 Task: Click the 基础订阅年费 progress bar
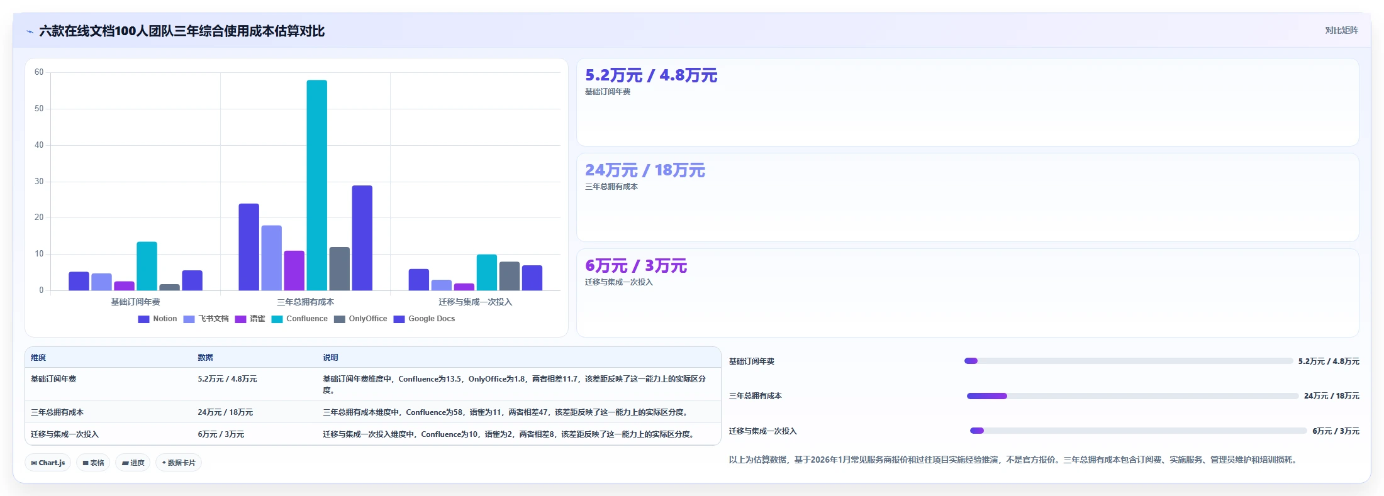tap(1129, 361)
